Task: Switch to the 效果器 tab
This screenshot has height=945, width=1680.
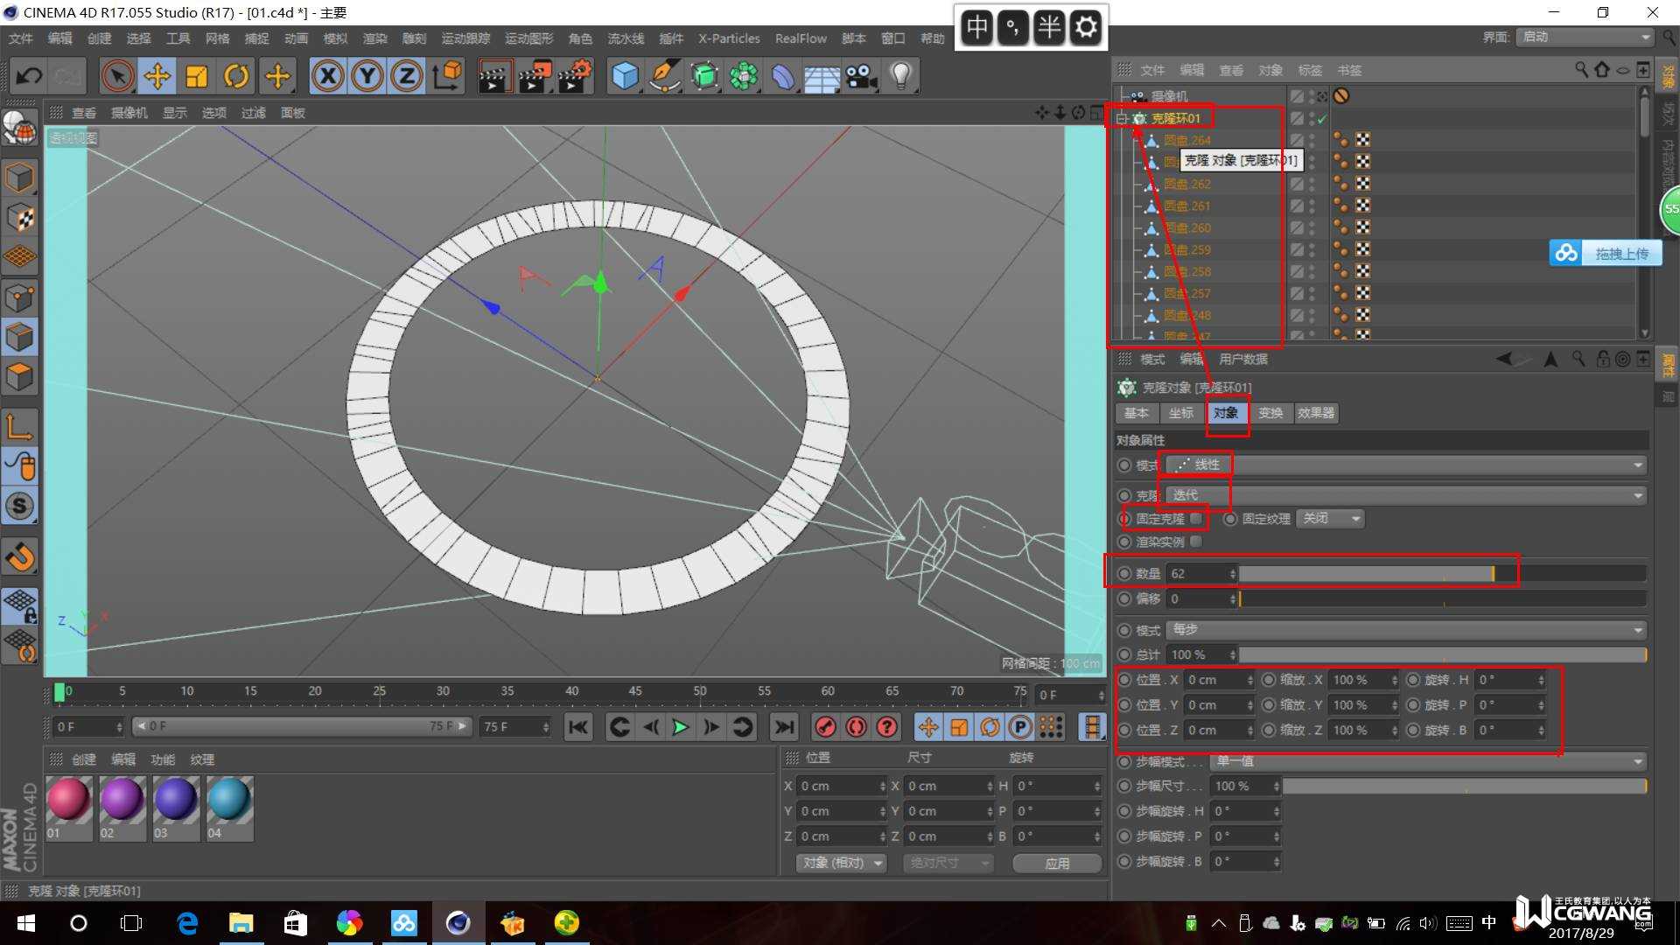Action: [1316, 413]
